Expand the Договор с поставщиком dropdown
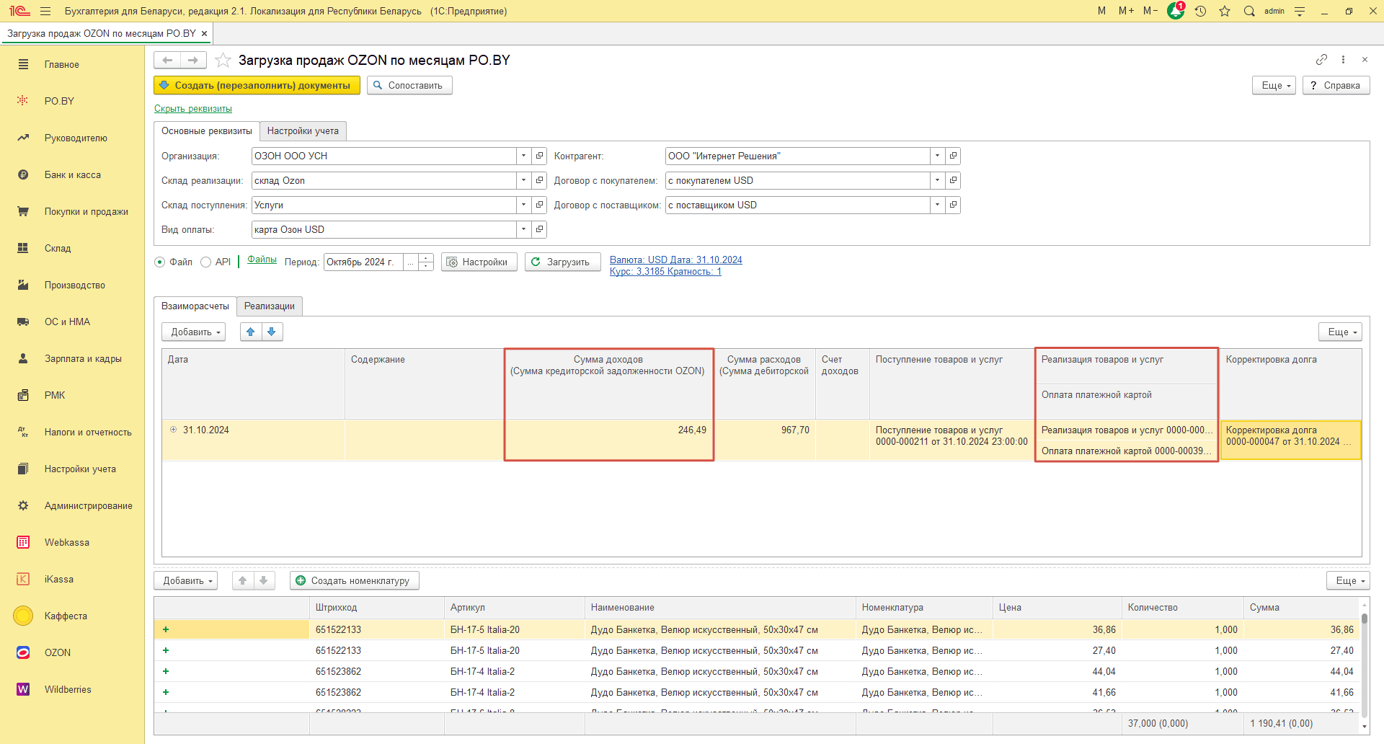 (937, 205)
